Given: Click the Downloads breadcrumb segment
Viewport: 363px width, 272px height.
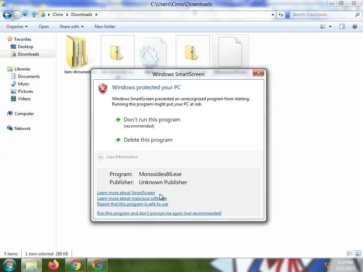Looking at the screenshot, I should (82, 14).
